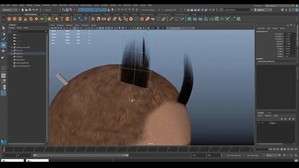
Task: Open the Channels menu in Channel Box
Action: [261, 28]
